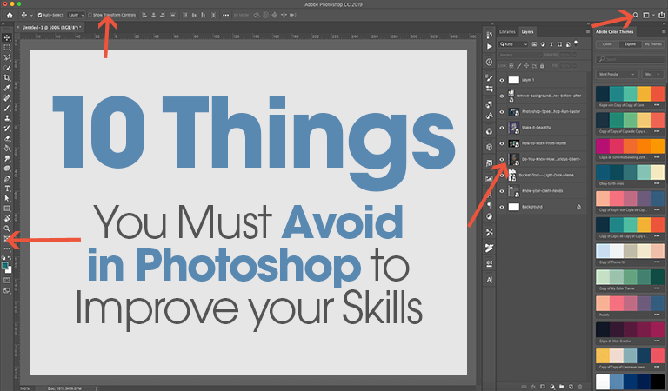Select the Eraser tool
The image size is (668, 391).
[x=7, y=138]
